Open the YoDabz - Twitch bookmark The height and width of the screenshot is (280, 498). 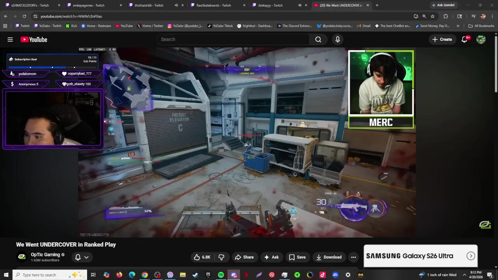(47, 26)
